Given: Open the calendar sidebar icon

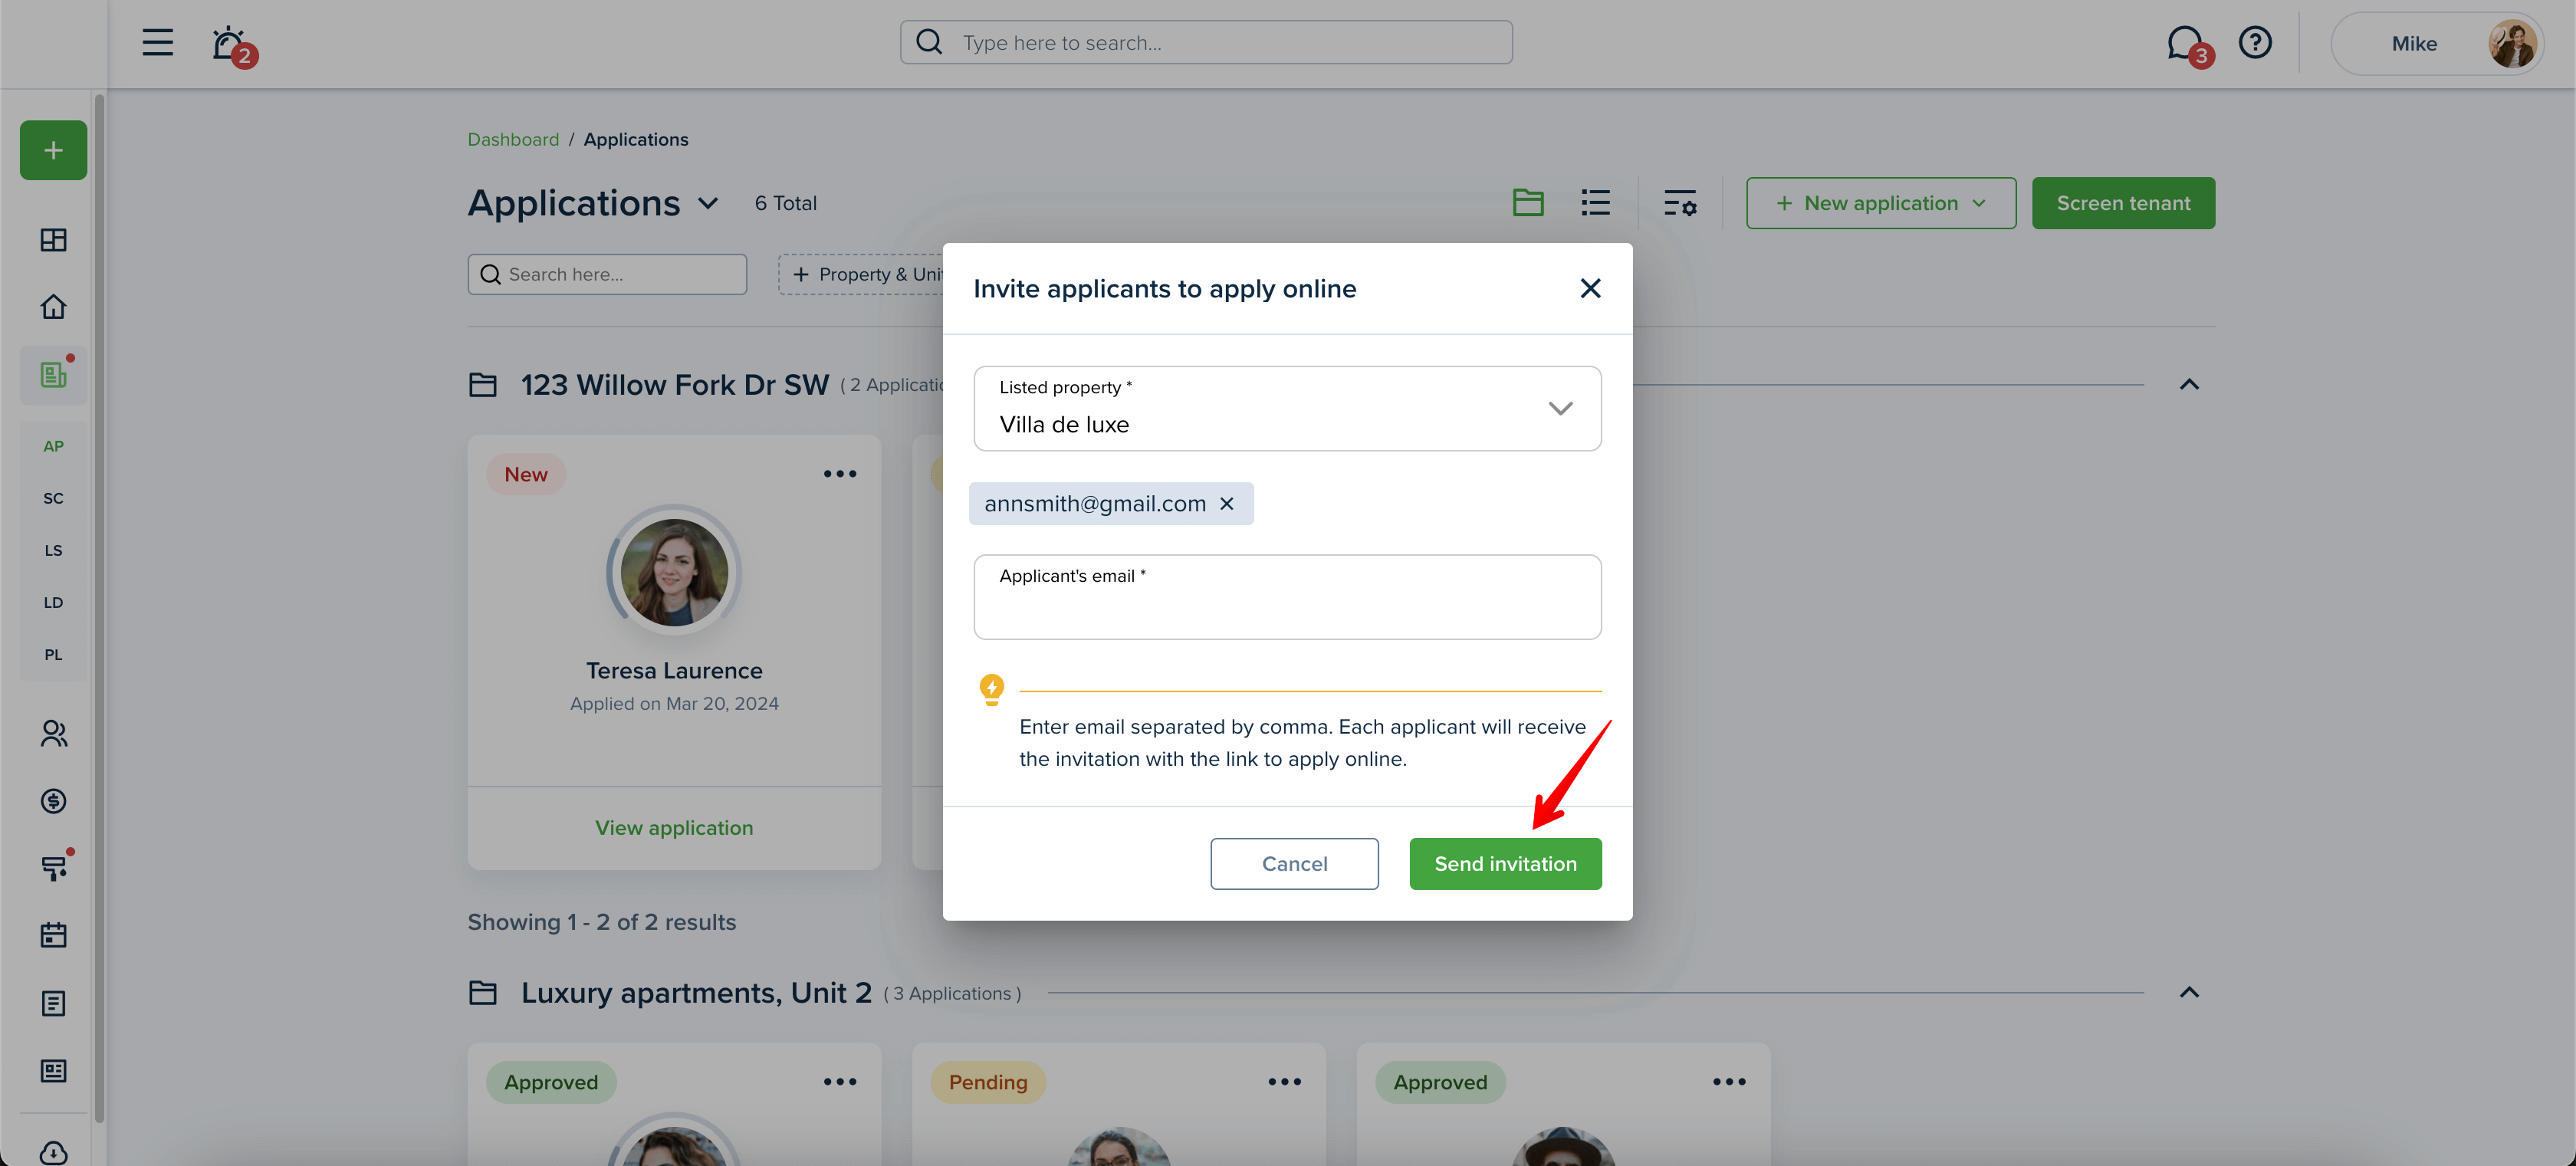Looking at the screenshot, I should click(x=53, y=935).
